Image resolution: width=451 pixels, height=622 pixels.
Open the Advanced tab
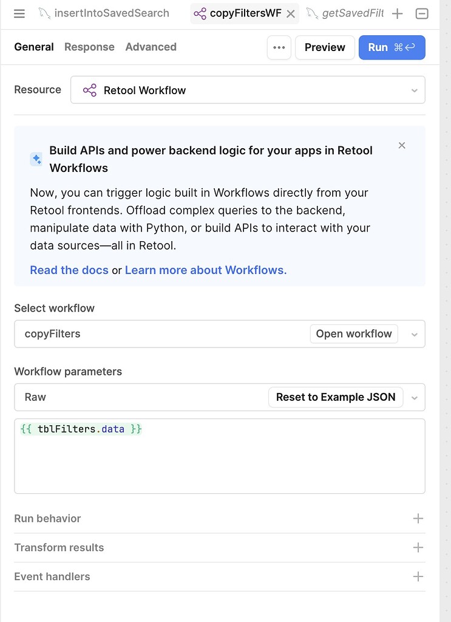(x=151, y=47)
